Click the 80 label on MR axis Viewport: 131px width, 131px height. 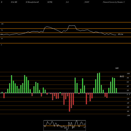tap(128, 78)
